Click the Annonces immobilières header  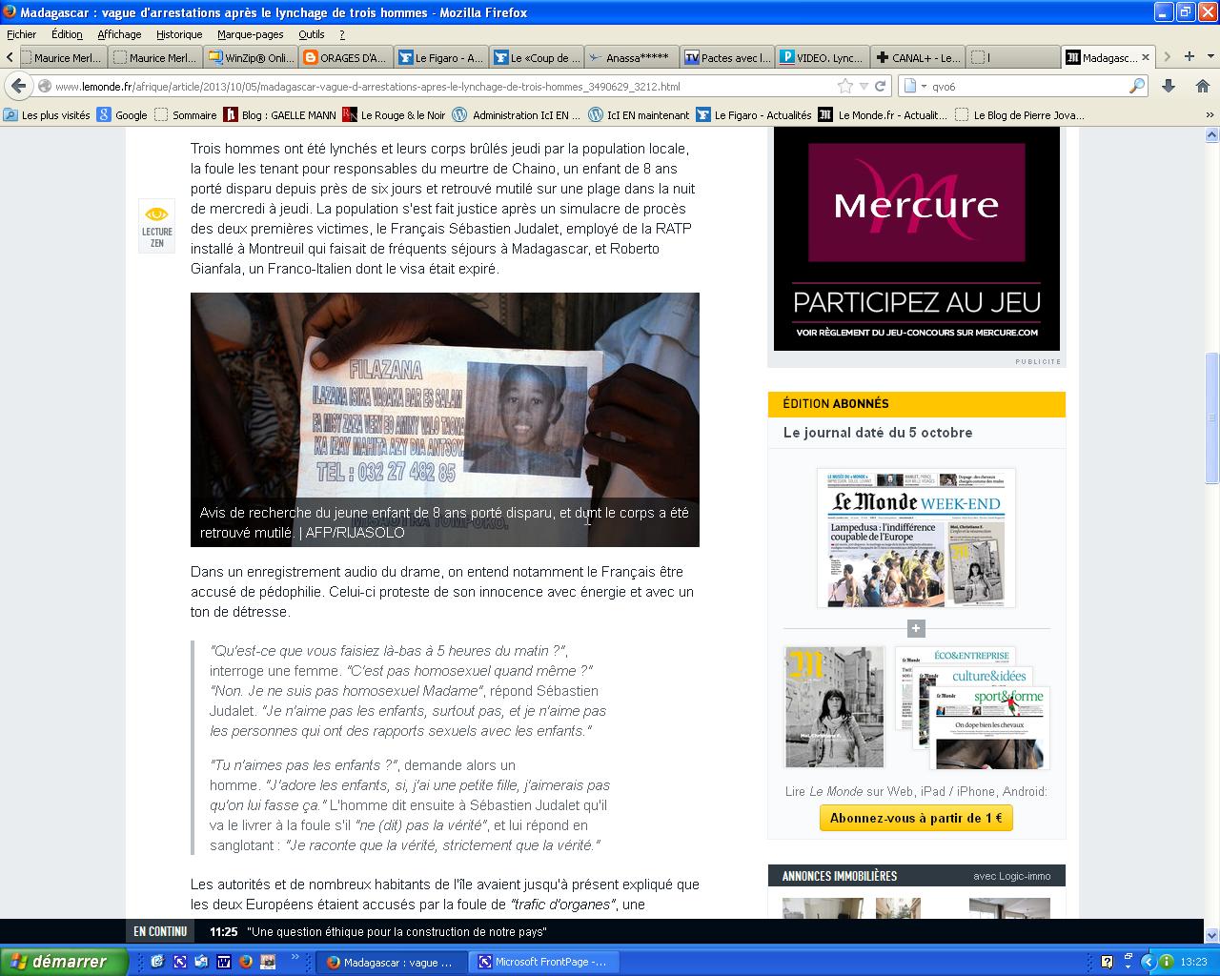[x=840, y=876]
